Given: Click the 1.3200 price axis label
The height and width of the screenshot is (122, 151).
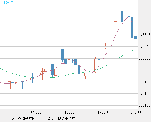Looking at the screenshot, I should coord(144,70).
